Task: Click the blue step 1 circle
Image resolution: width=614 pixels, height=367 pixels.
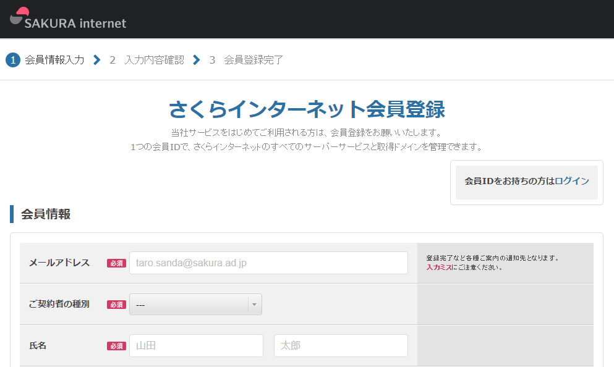Action: point(13,60)
